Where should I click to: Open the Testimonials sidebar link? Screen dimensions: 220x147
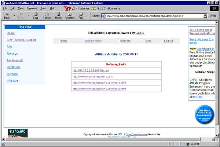coord(15,60)
